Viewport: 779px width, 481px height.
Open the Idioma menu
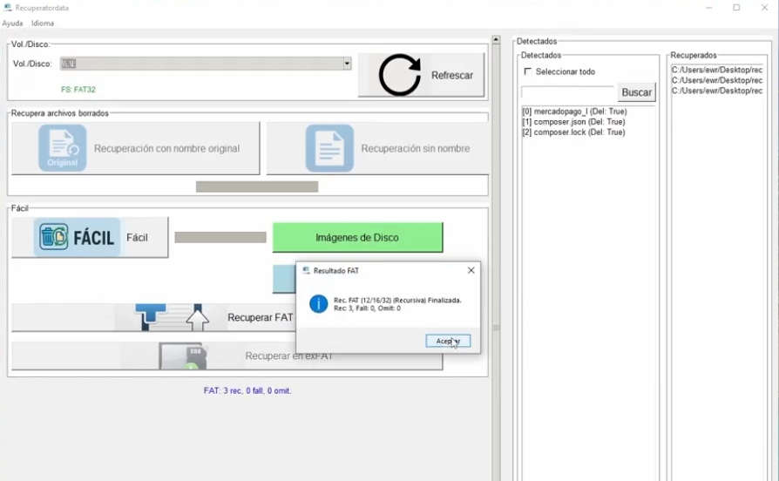pyautogui.click(x=43, y=24)
